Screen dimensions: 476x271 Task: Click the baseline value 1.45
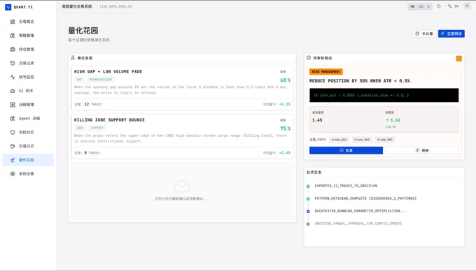click(317, 120)
